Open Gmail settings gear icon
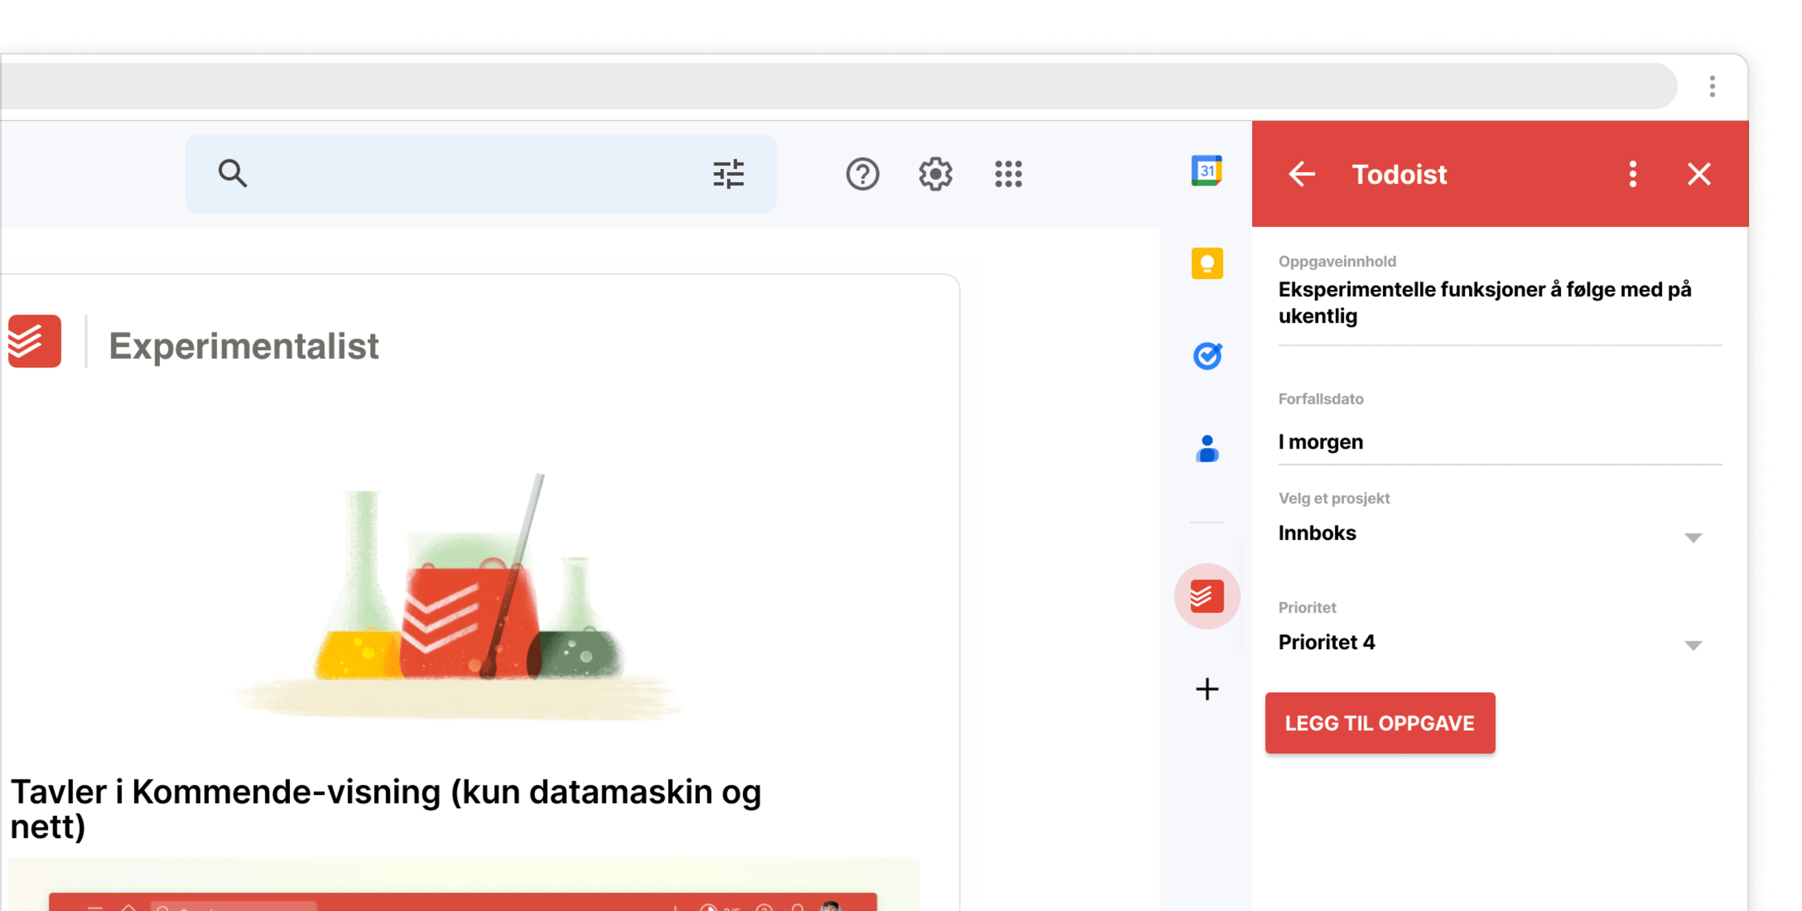 click(935, 174)
